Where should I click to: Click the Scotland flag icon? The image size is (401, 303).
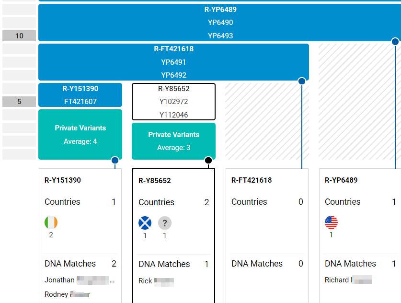[145, 223]
